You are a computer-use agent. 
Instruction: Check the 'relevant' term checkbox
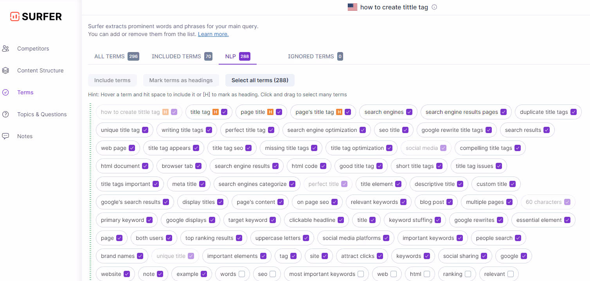[x=511, y=274]
